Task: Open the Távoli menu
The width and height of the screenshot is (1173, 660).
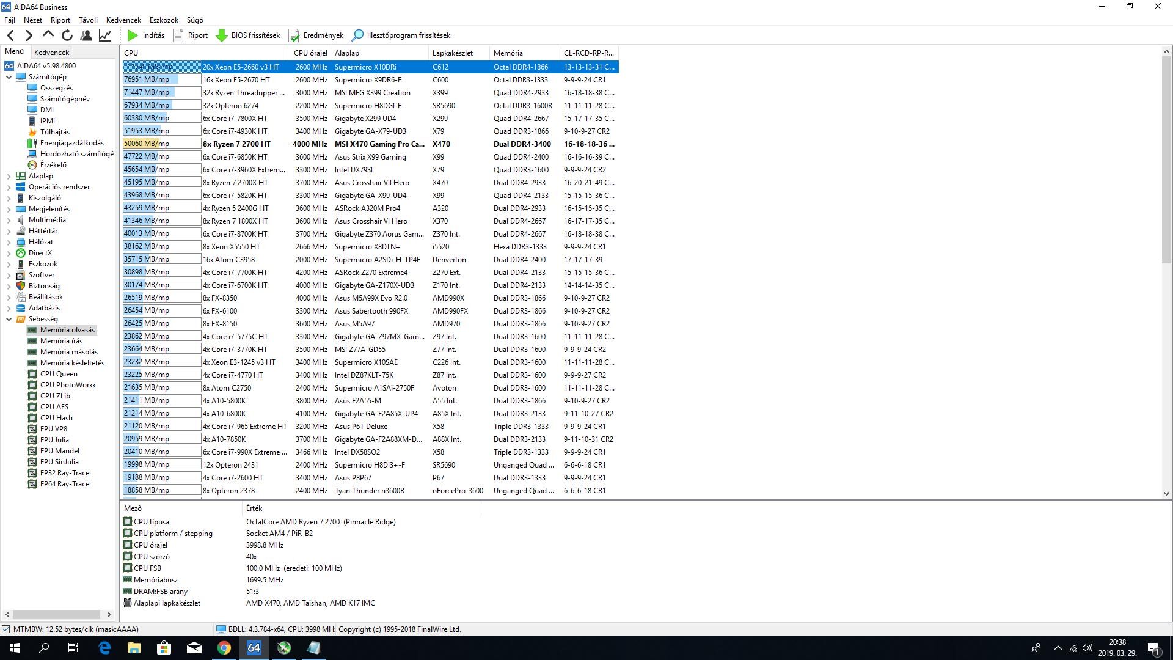Action: [88, 20]
